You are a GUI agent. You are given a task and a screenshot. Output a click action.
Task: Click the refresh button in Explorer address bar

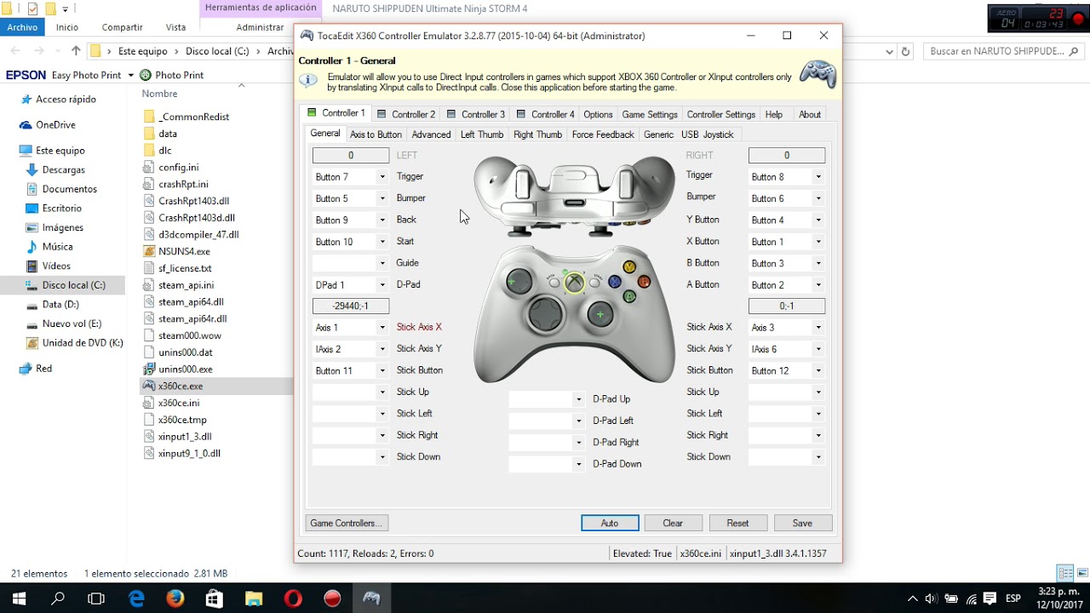tap(905, 51)
